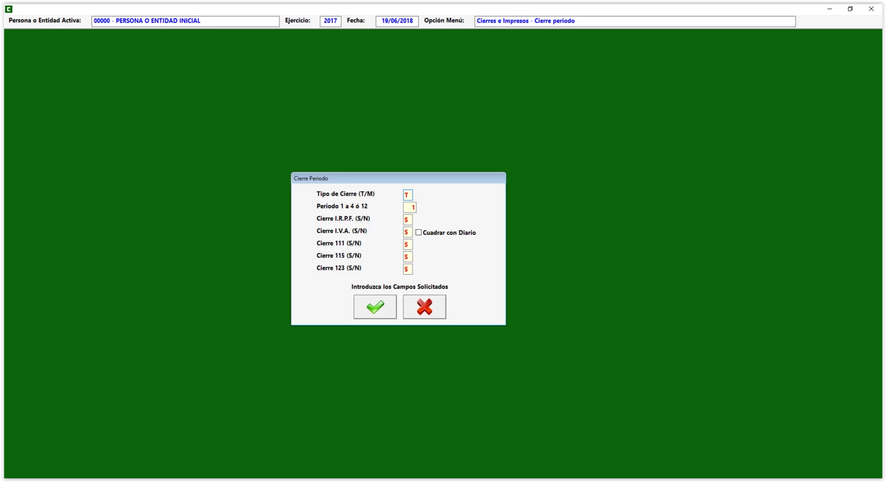
Task: Click the Persona o Entidad Activa field
Action: click(x=186, y=21)
